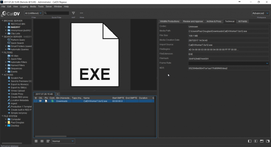The height and width of the screenshot is (147, 271).
Task: Run Export As Still(s) action
Action: tap(19, 87)
